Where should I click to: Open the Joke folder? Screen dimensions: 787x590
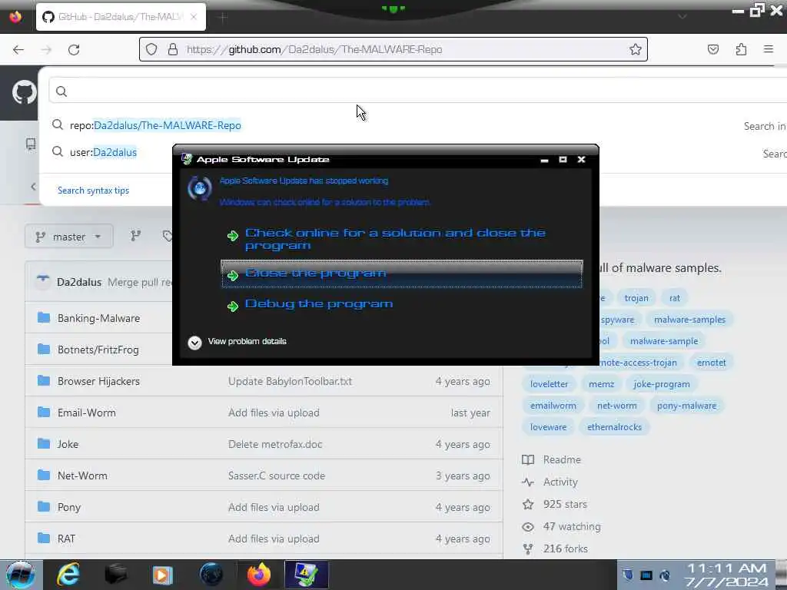click(x=68, y=444)
